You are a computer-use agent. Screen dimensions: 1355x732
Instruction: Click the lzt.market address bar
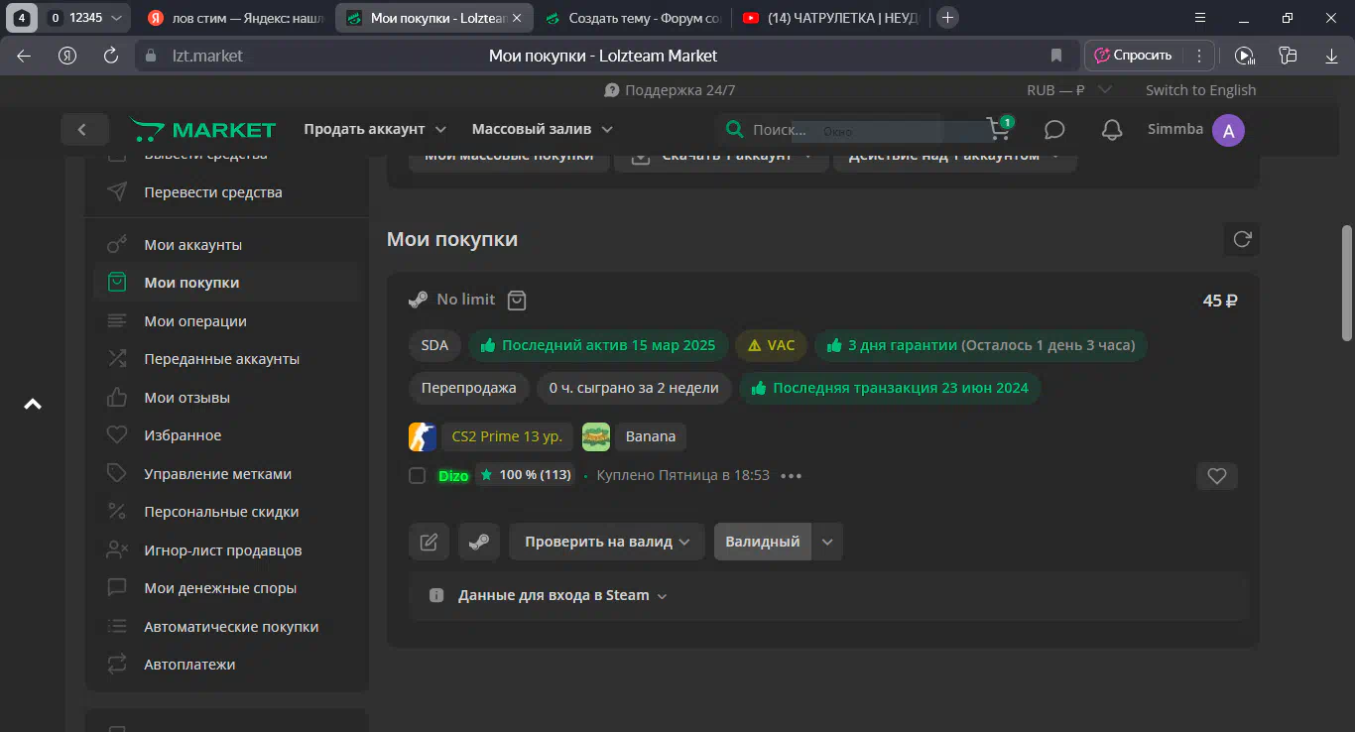[606, 56]
